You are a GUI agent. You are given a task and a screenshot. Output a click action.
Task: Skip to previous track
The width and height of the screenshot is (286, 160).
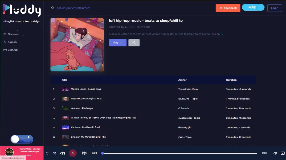pyautogui.click(x=62, y=153)
